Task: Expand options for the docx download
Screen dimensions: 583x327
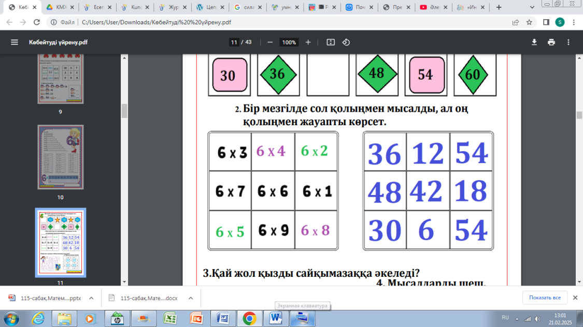Action: pyautogui.click(x=190, y=298)
